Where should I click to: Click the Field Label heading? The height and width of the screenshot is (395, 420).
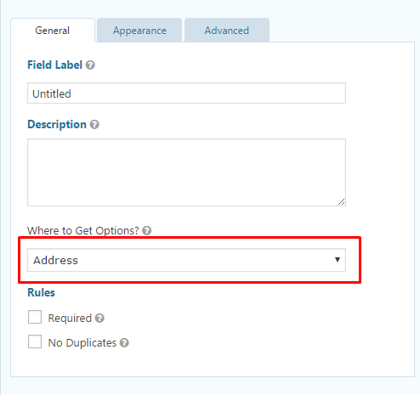coord(54,65)
